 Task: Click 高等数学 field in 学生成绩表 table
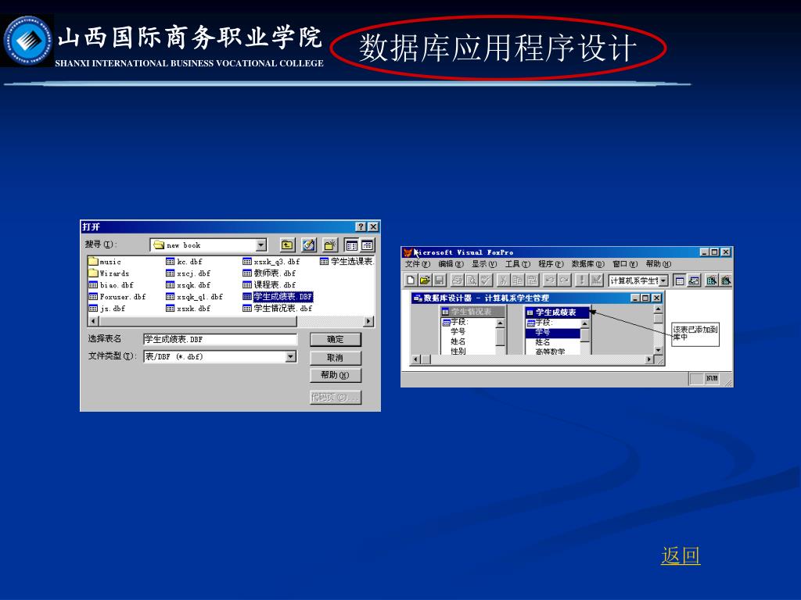(550, 351)
